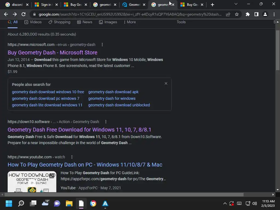Expand the More search filters menu
This screenshot has width=280, height=210.
click(x=130, y=22)
